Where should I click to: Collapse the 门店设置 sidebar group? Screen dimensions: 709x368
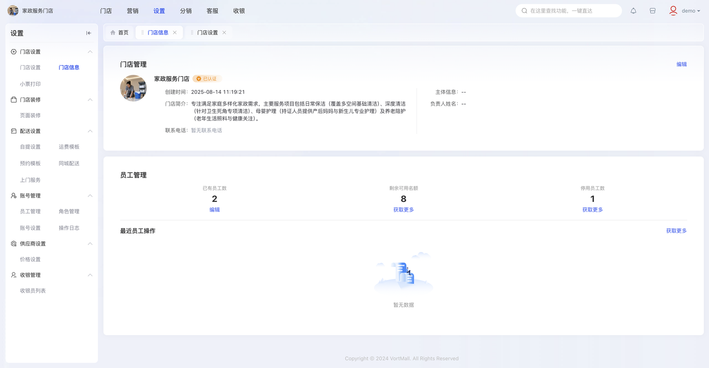pyautogui.click(x=90, y=52)
